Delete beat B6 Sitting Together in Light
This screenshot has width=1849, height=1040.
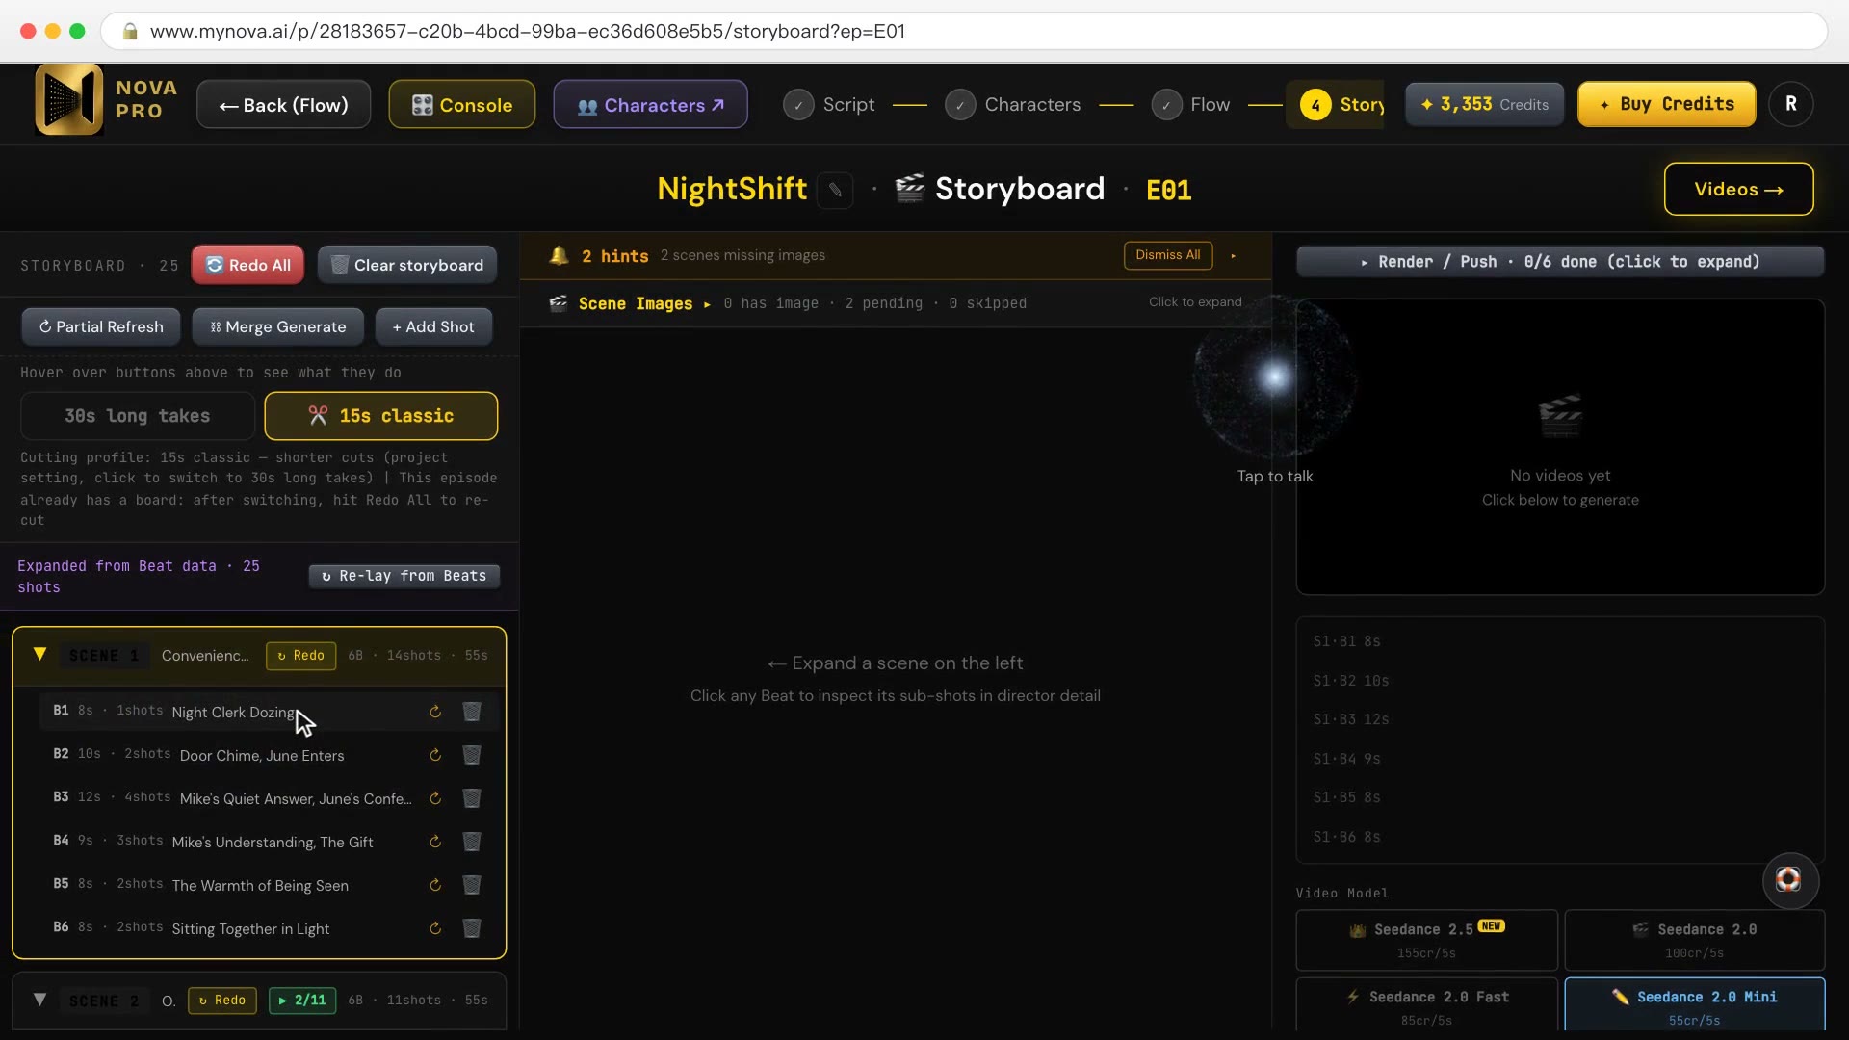tap(472, 928)
